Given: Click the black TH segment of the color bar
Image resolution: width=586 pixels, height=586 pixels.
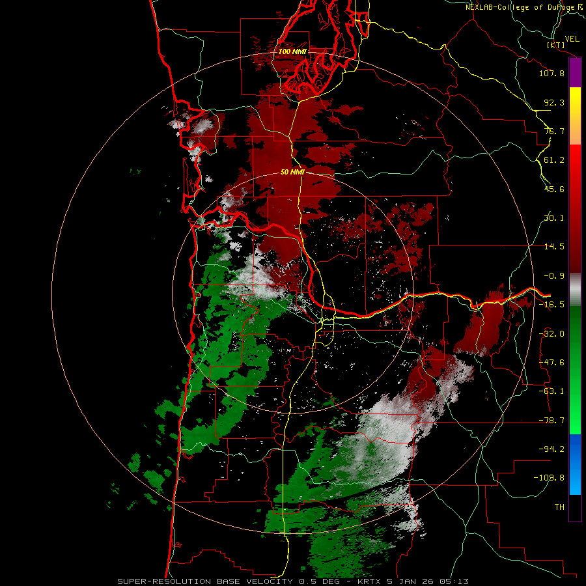Looking at the screenshot, I should click(x=575, y=507).
